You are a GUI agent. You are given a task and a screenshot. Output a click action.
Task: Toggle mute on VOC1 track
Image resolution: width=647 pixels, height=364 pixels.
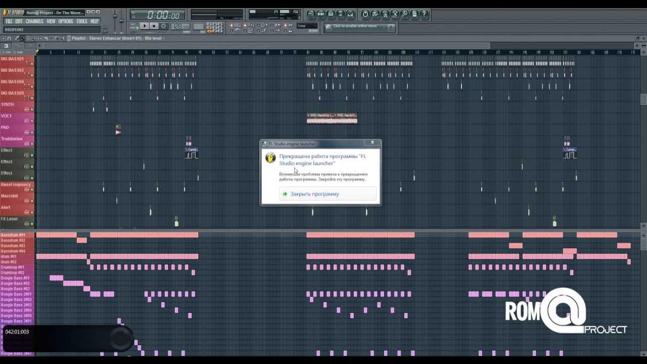click(x=31, y=121)
